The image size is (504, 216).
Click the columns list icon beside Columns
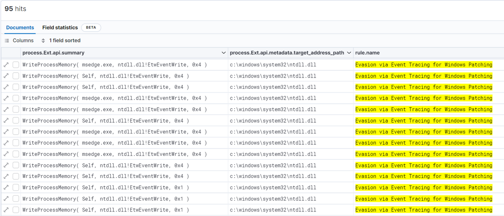(x=7, y=40)
